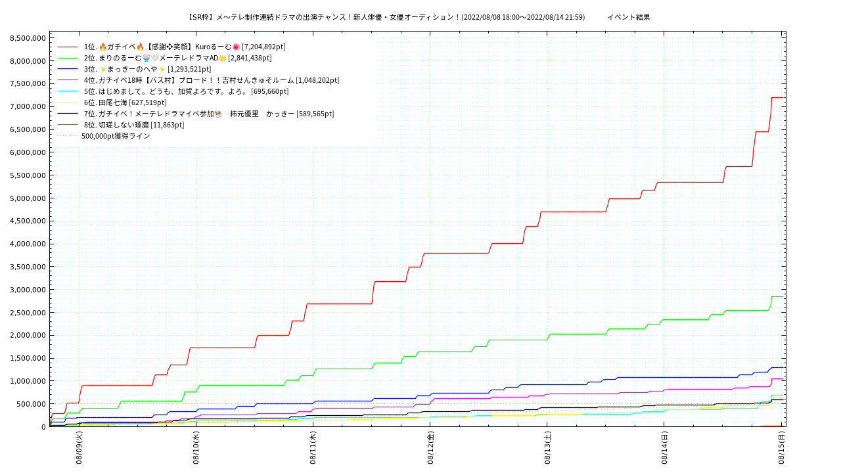Select the 6位 田尾七海 legend entry
Screen dimensions: 841x473
(125, 102)
